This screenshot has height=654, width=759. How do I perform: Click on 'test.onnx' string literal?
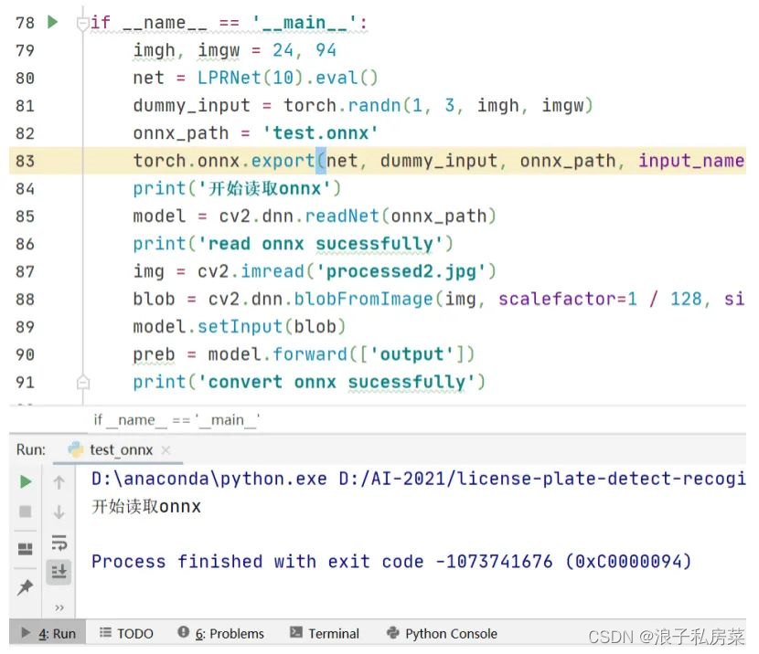[320, 133]
